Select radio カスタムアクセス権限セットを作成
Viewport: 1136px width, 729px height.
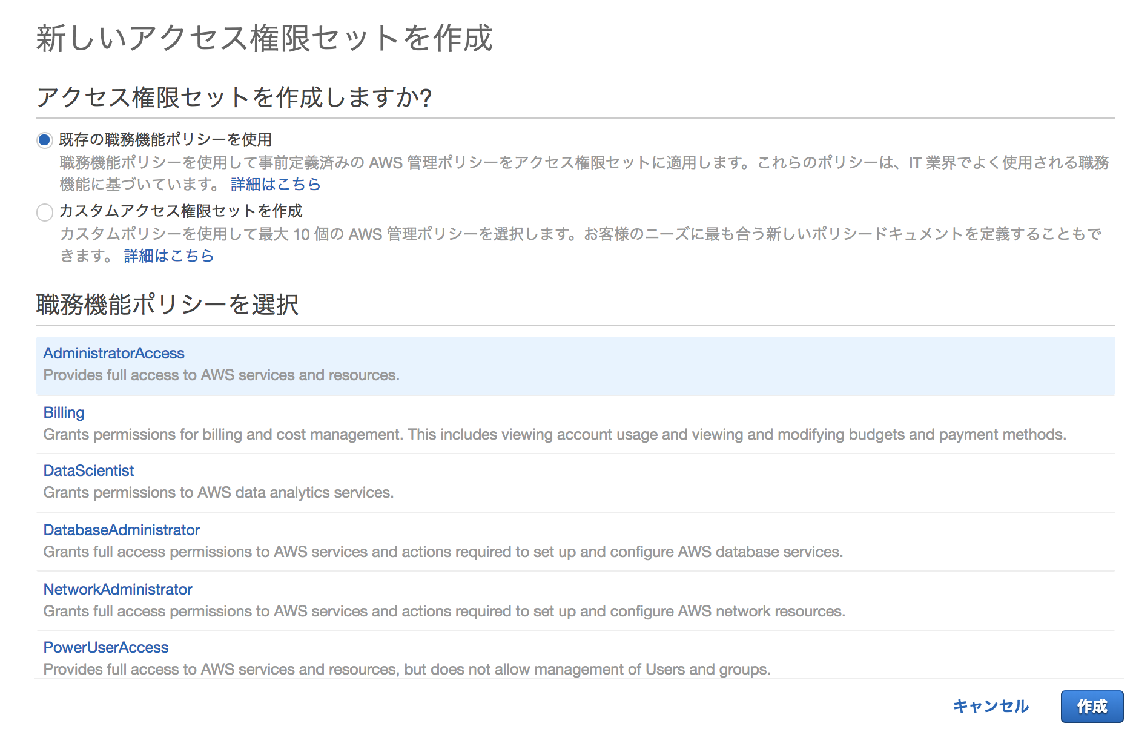click(x=45, y=212)
